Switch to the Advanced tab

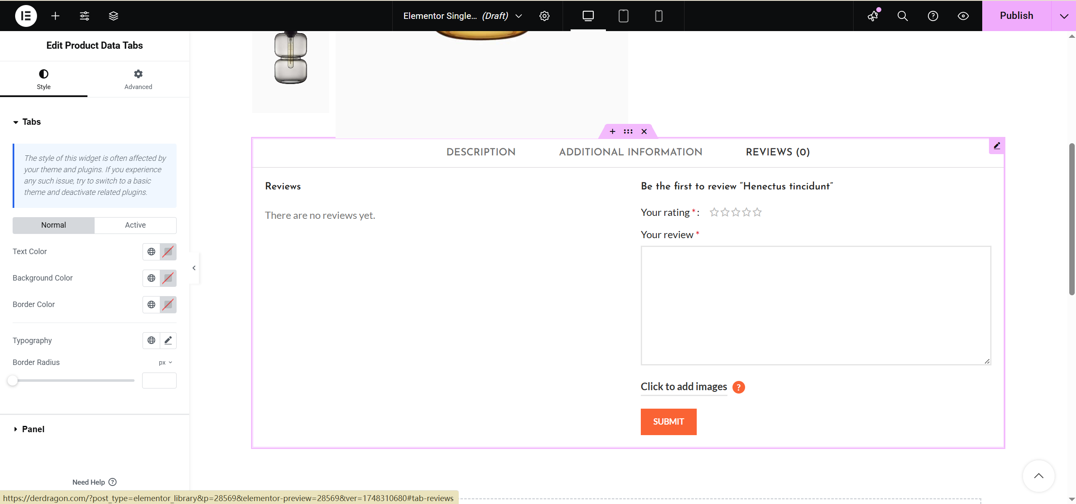coord(138,79)
